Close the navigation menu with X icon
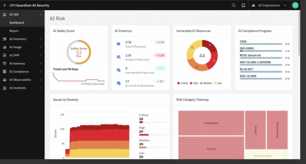Screen dimensions: 306x164 pos(5,5)
